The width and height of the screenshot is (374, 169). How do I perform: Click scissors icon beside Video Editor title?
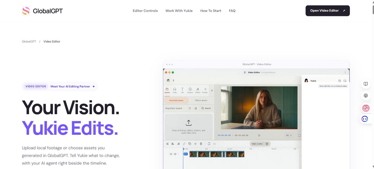click(245, 72)
